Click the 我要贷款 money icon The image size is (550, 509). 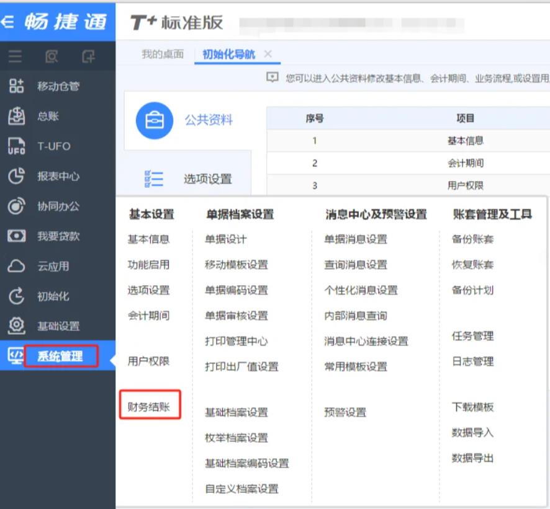coord(16,236)
